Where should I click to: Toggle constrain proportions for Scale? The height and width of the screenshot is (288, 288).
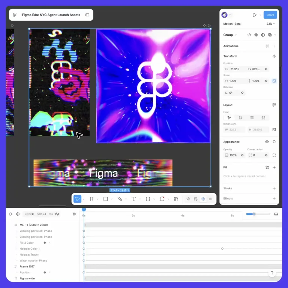(274, 81)
